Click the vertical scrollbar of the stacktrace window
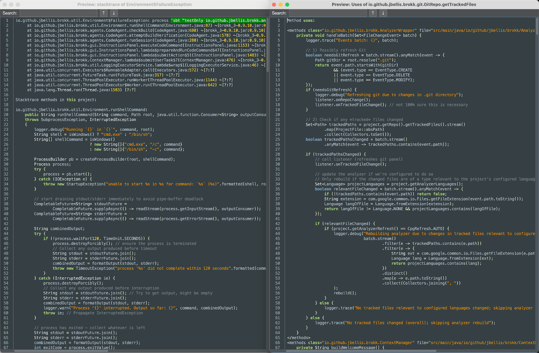The width and height of the screenshot is (539, 353). tap(267, 45)
